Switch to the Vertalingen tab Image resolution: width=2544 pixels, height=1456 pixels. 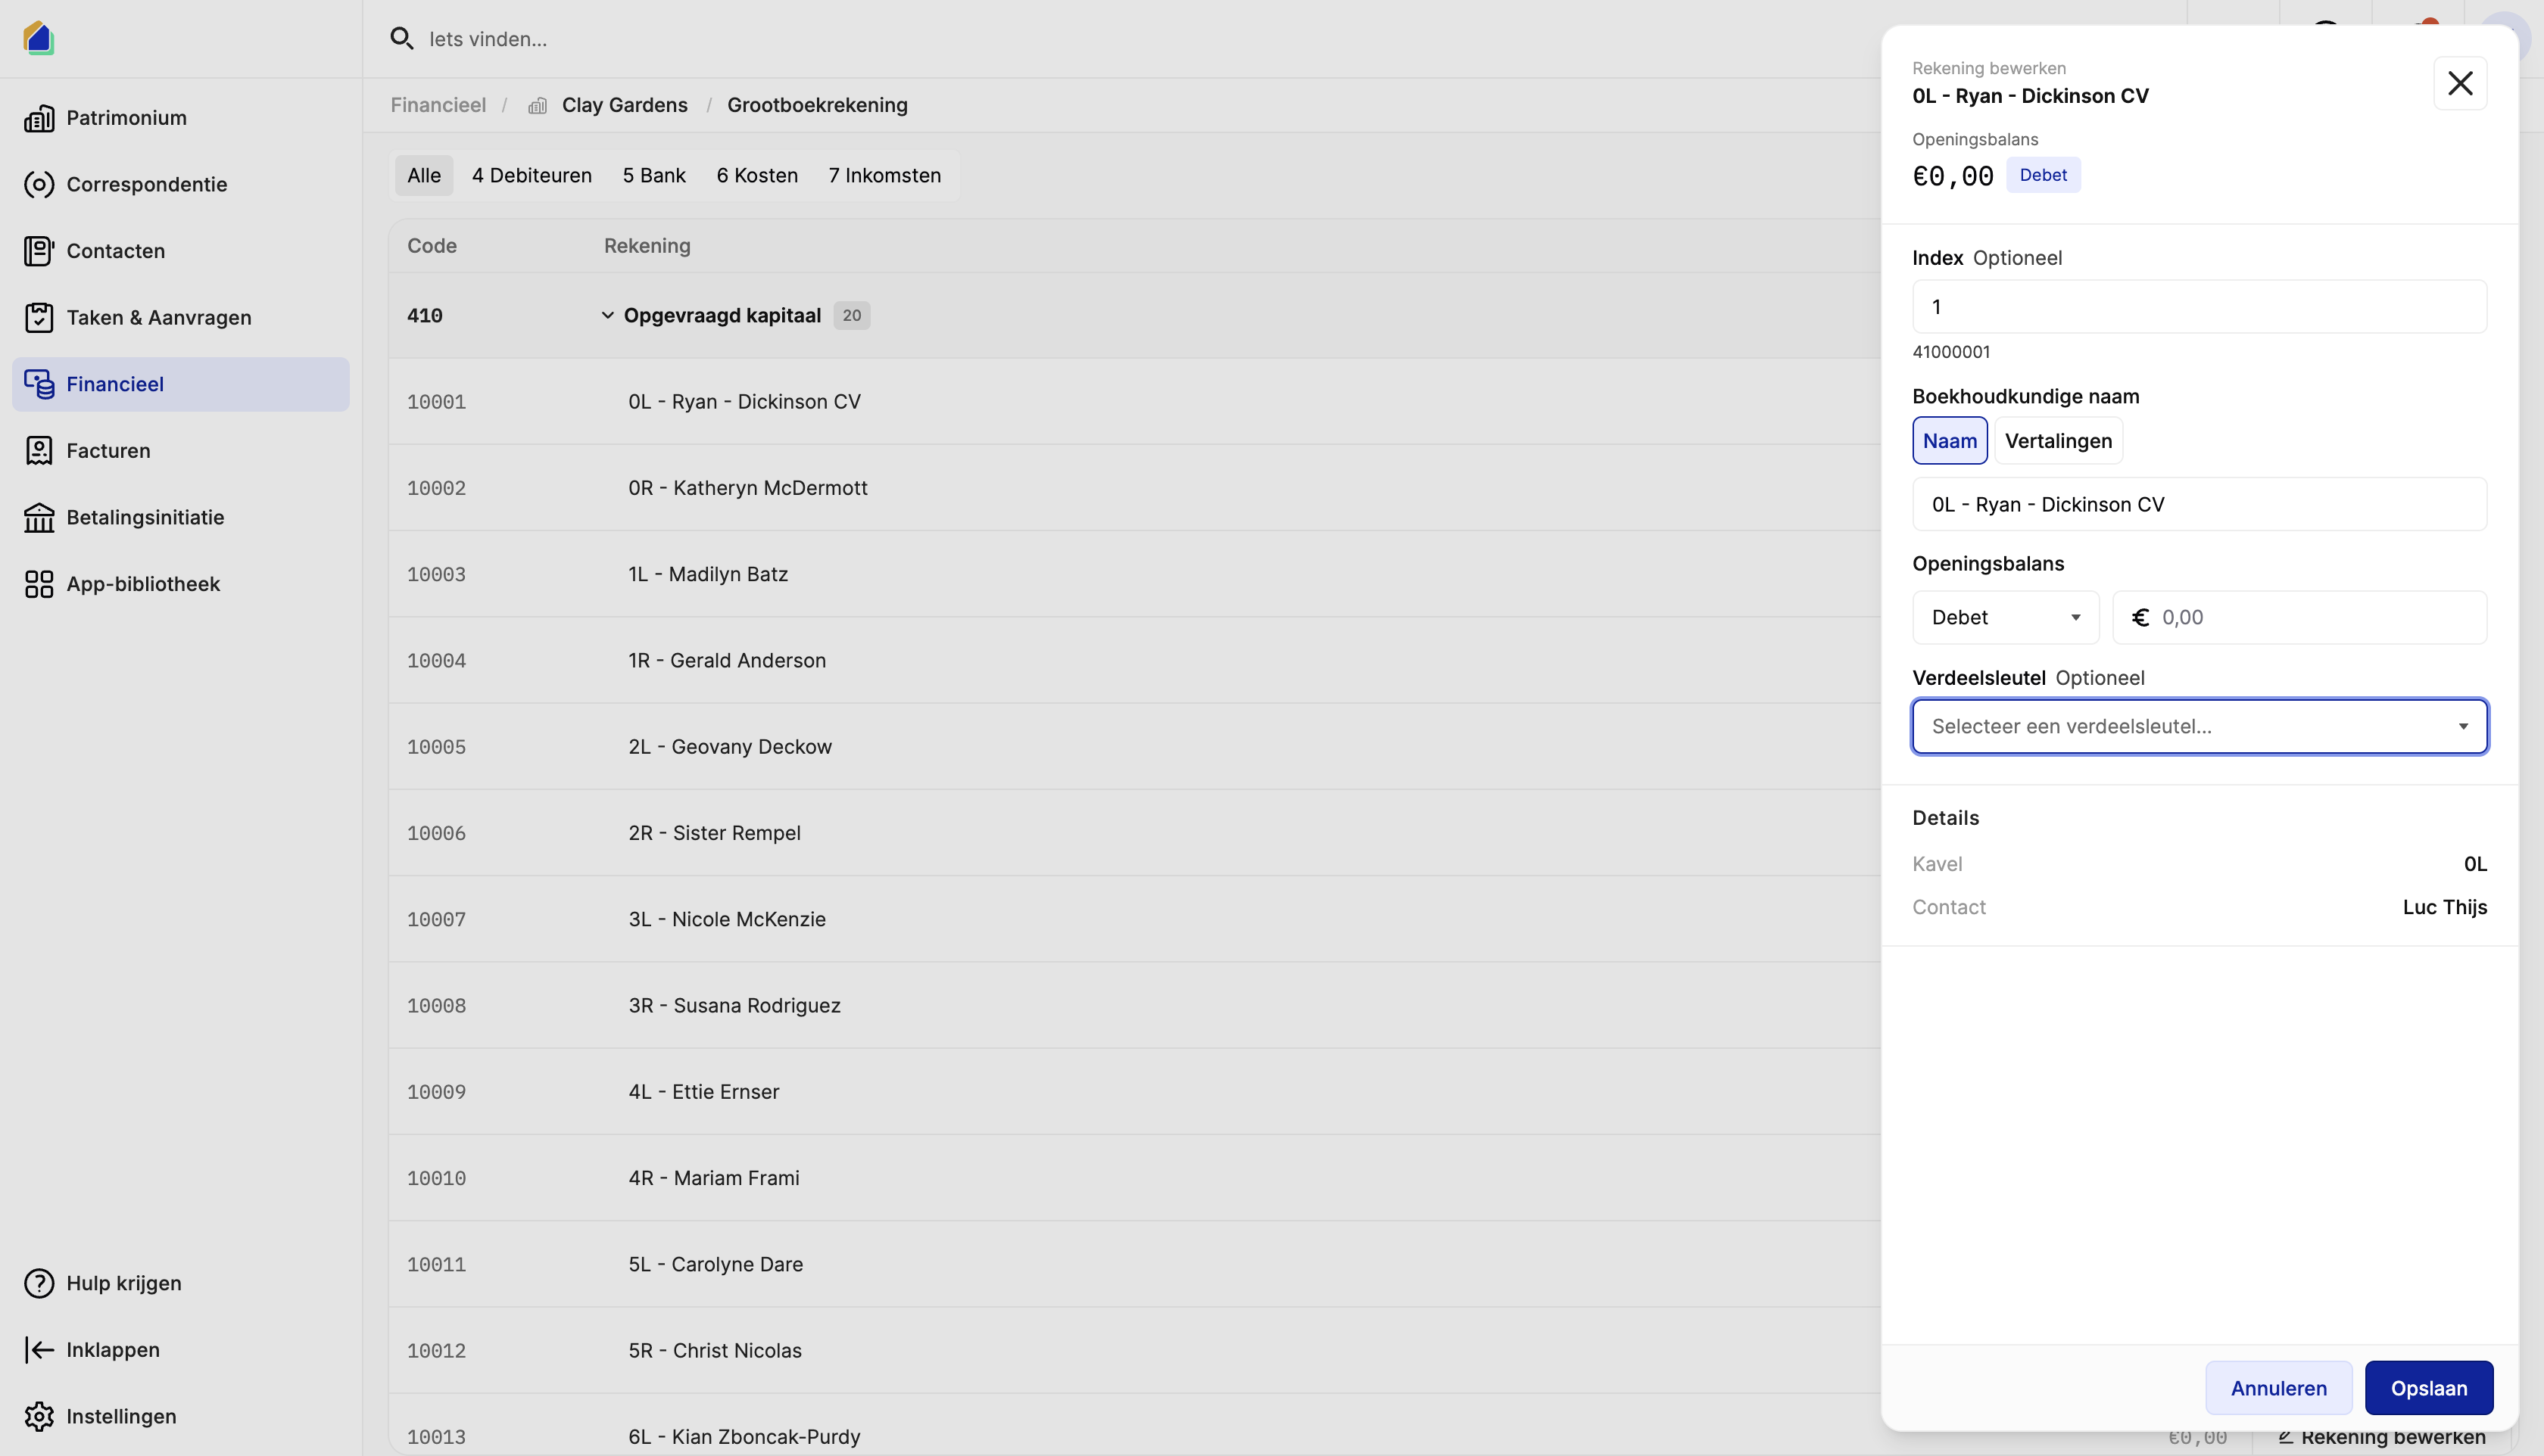click(x=2058, y=441)
